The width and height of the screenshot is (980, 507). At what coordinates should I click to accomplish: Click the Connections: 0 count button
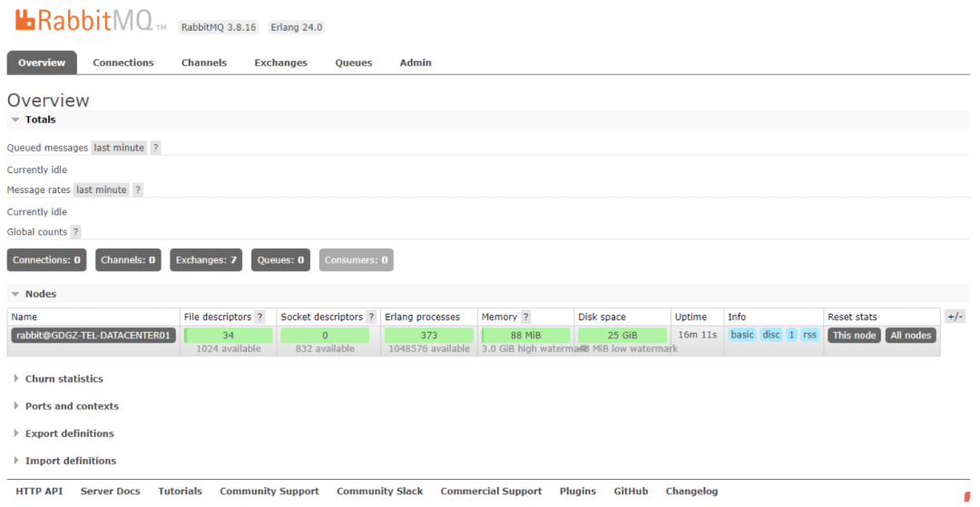click(x=47, y=259)
